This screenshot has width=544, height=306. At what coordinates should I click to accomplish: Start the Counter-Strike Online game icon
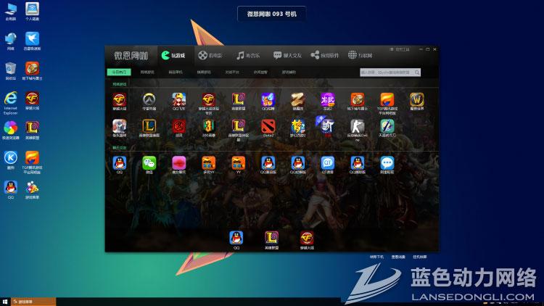coord(356,126)
